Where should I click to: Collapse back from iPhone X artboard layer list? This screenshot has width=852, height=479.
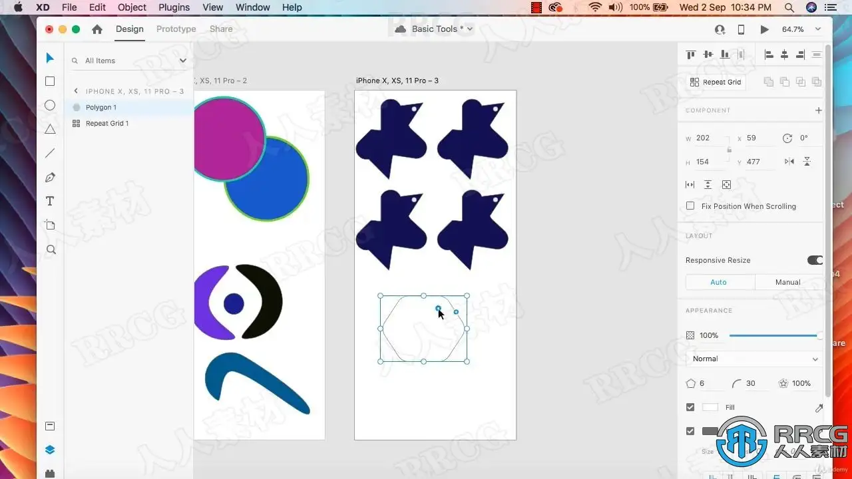click(x=76, y=91)
